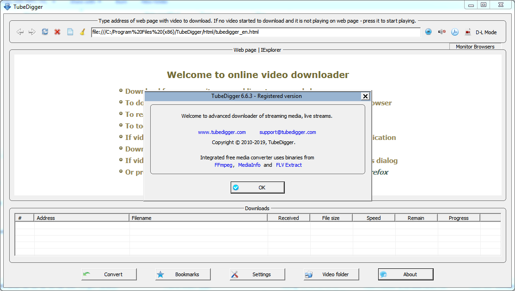Viewport: 515px width, 291px height.
Task: Click the D-L Mode label
Action: (486, 32)
